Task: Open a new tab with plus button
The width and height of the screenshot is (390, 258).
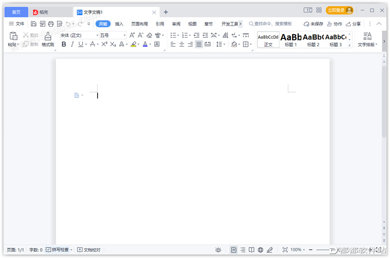Action: pyautogui.click(x=166, y=12)
